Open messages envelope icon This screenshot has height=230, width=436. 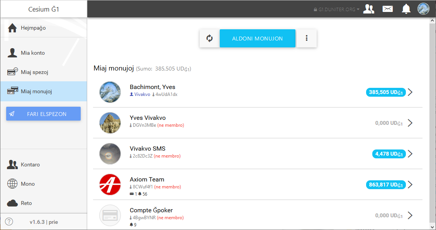[387, 9]
